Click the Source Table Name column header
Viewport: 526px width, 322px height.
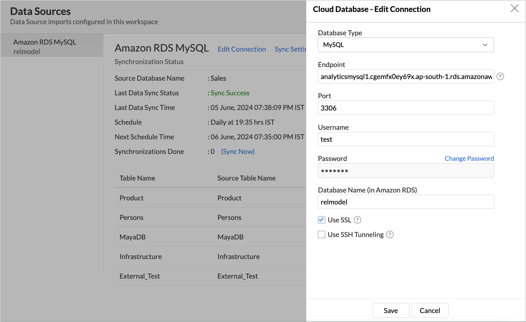pos(246,178)
